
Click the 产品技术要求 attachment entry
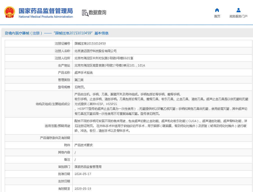tap(84, 145)
